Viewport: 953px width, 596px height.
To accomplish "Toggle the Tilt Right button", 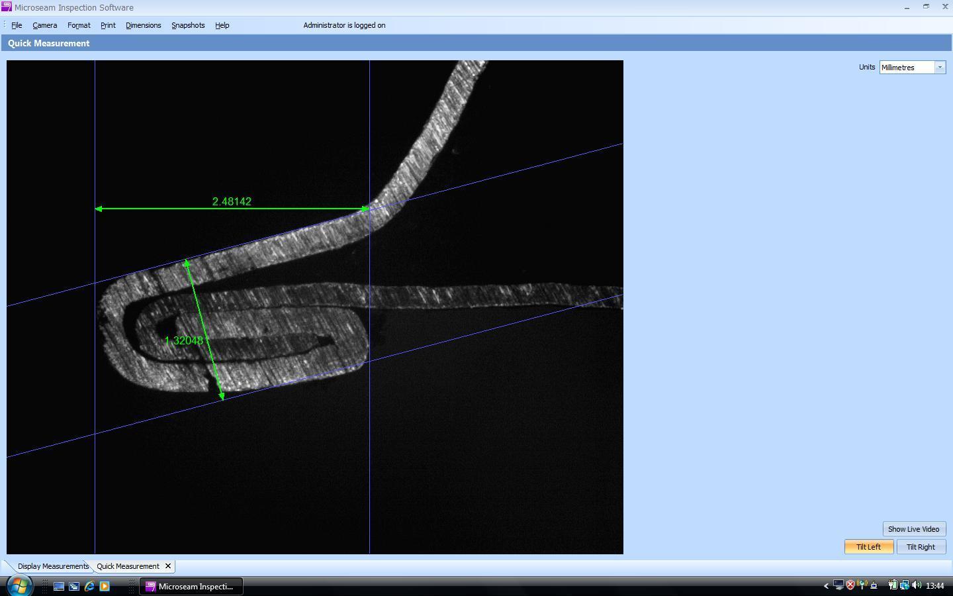I will 921,547.
